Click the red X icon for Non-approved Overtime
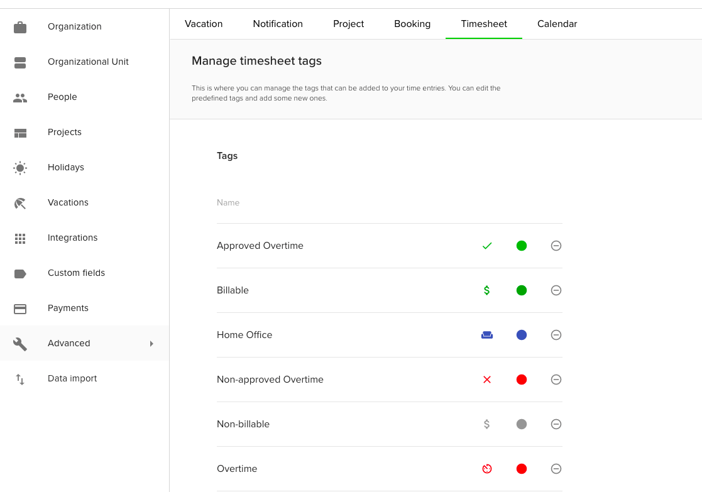The height and width of the screenshot is (492, 702). coord(487,380)
